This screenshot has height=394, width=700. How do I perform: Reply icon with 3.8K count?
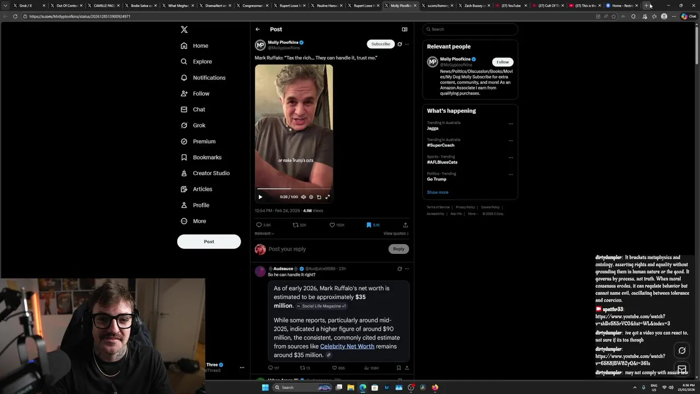[x=264, y=225]
